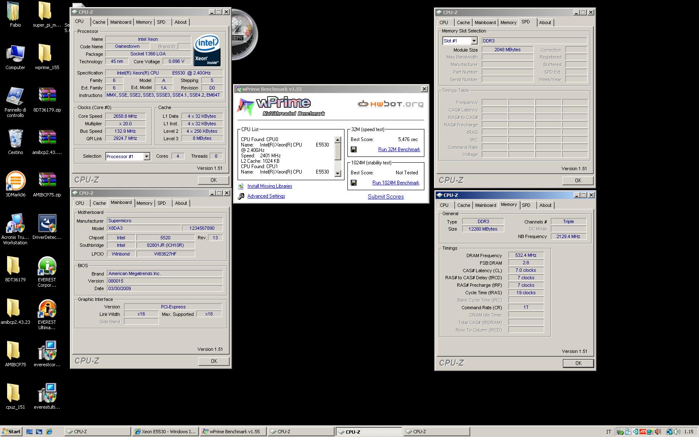Click Submit Scores link
This screenshot has width=699, height=437.
[x=386, y=196]
